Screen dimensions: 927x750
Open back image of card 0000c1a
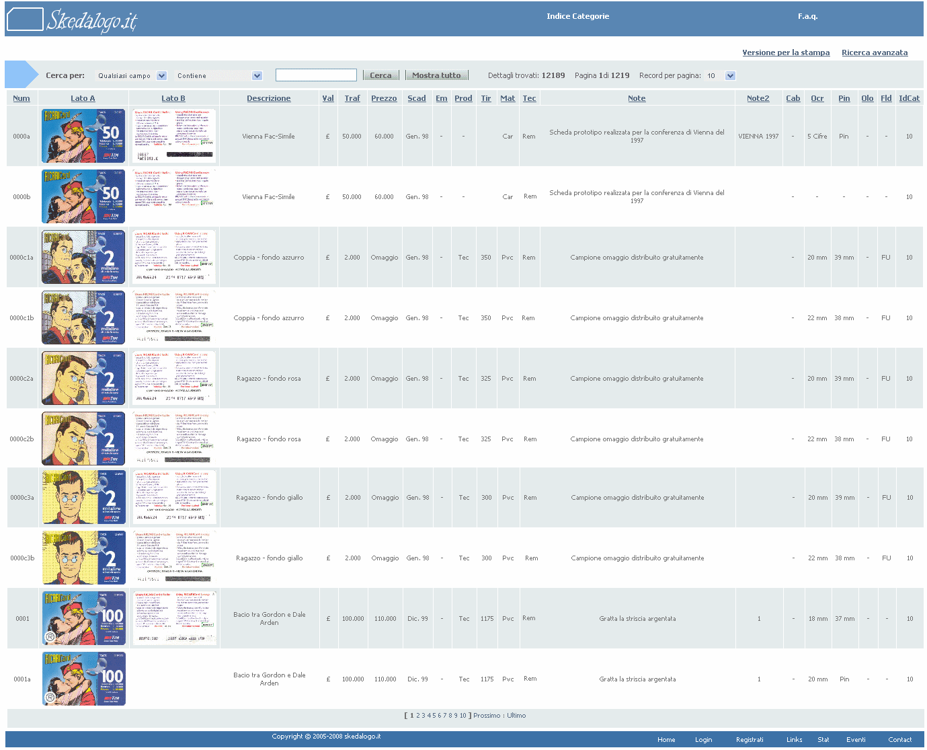coord(174,257)
